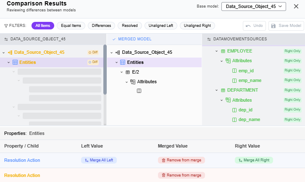Close the Comparison Results dialog
The width and height of the screenshot is (305, 182).
pos(296,6)
